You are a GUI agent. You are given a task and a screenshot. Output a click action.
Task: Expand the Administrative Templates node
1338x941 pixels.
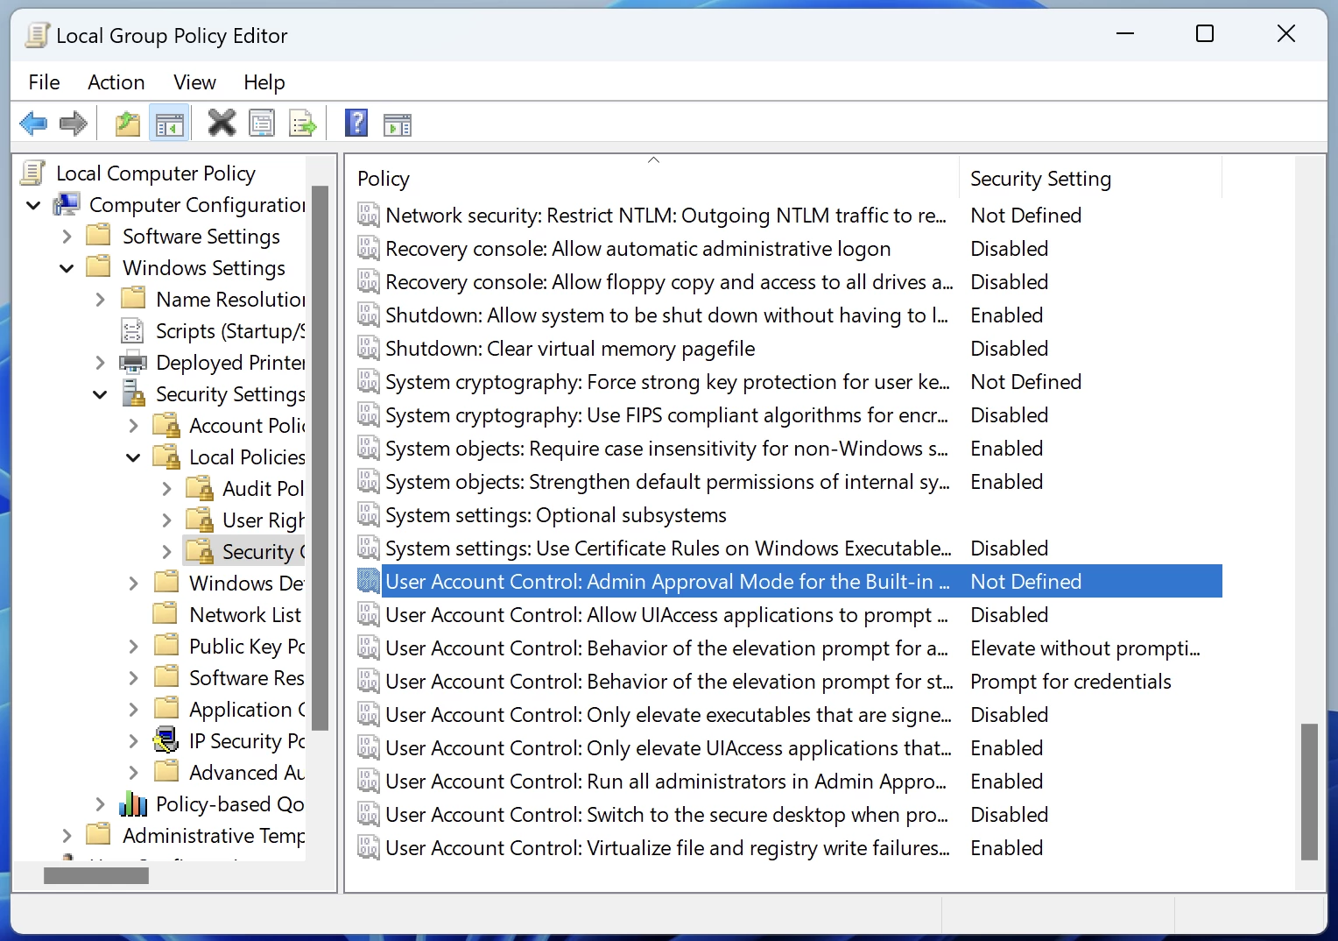point(67,835)
